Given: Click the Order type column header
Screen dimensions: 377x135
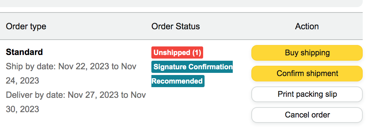Looking at the screenshot, I should coord(26,26).
